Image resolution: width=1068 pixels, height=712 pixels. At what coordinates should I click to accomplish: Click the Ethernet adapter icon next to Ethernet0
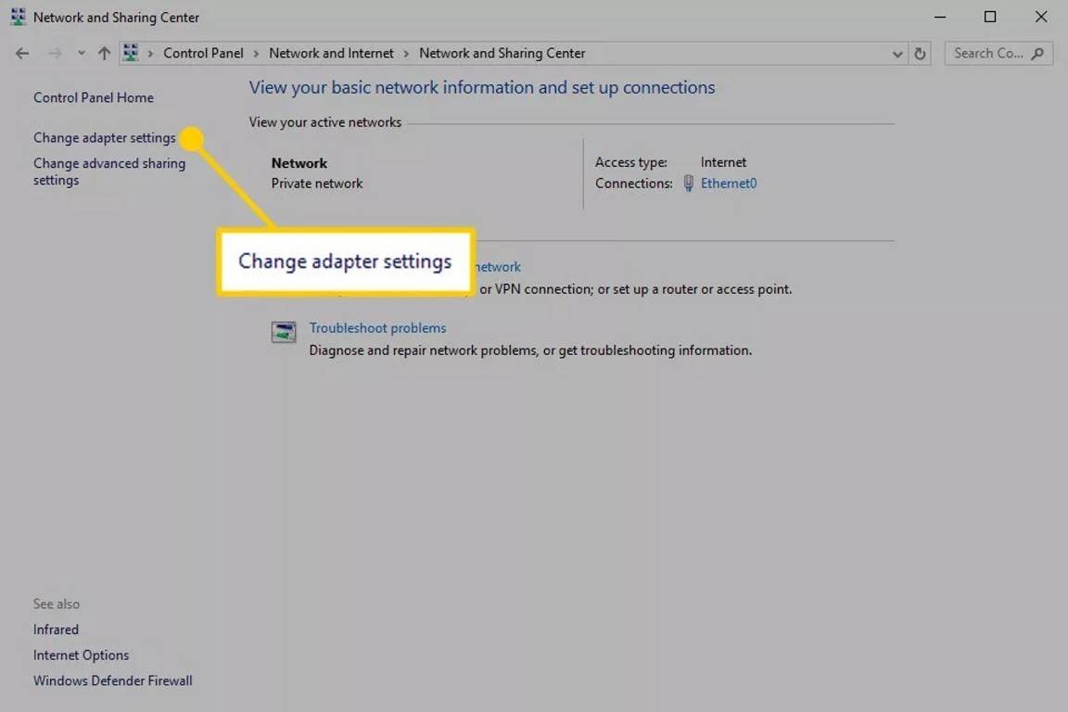point(688,183)
